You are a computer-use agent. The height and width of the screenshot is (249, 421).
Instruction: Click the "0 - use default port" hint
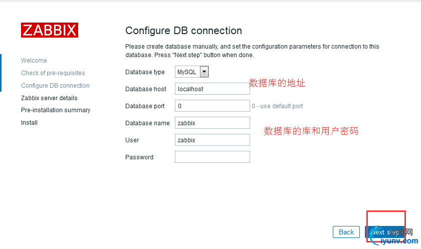pos(277,106)
